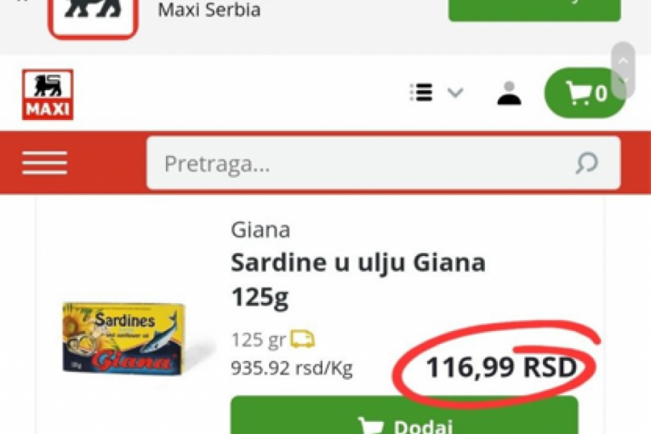The image size is (651, 434).
Task: Open the hamburger menu in red bar
Action: point(44,163)
